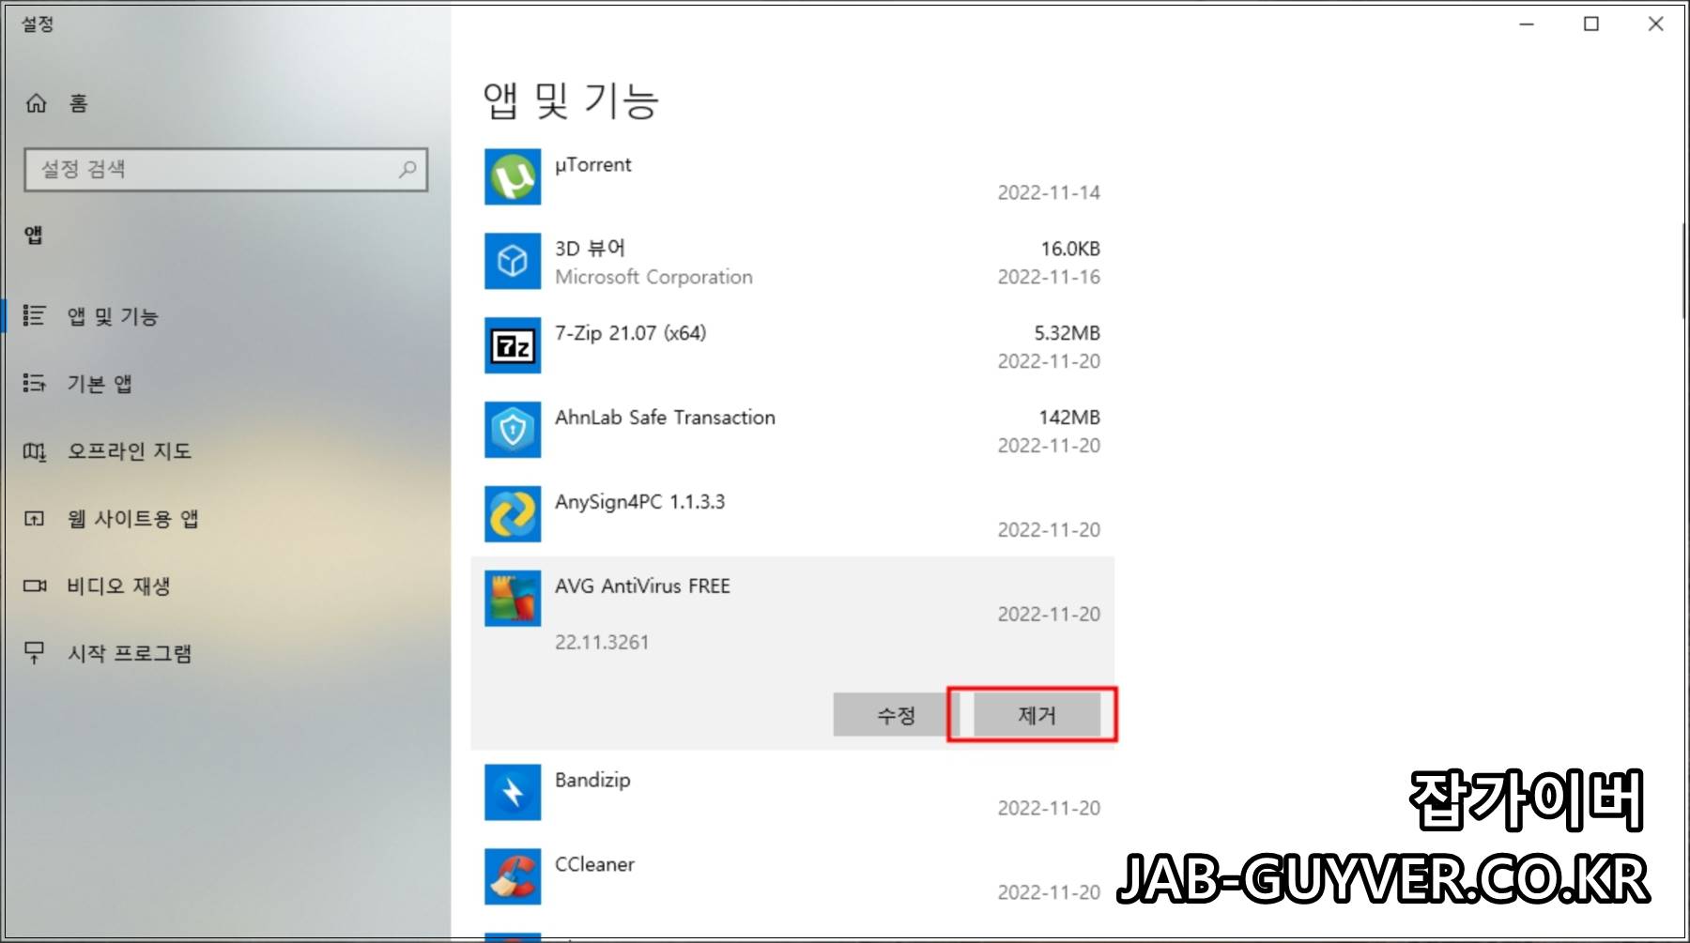Close the 설정 window
The height and width of the screenshot is (943, 1690).
1656,24
